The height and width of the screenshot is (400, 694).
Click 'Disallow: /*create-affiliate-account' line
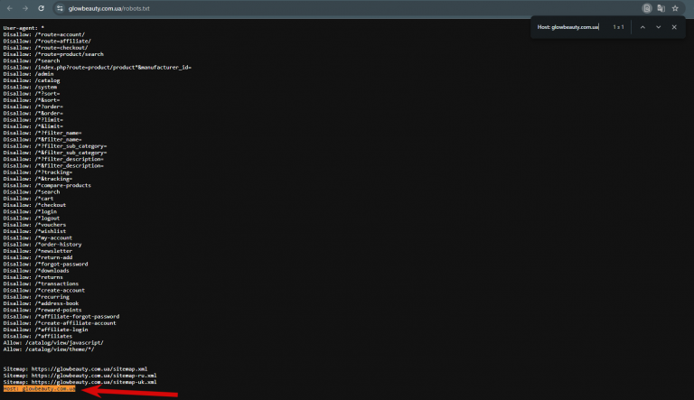(60, 323)
